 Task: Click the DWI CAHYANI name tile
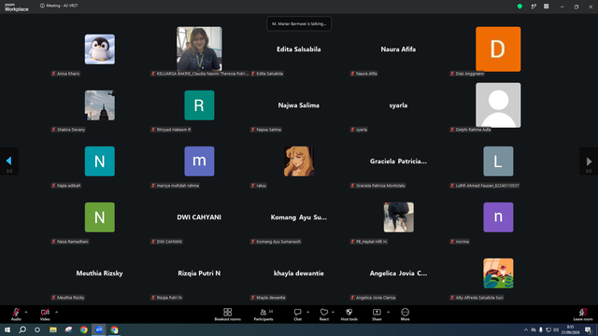pyautogui.click(x=199, y=217)
